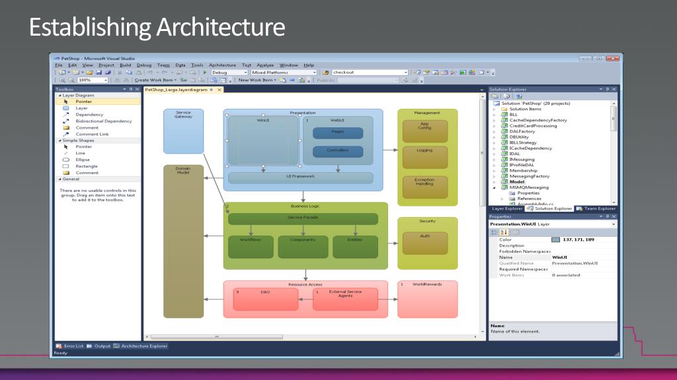The image size is (677, 380).
Task: Select the Bidirectional Dependency tool
Action: [98, 121]
